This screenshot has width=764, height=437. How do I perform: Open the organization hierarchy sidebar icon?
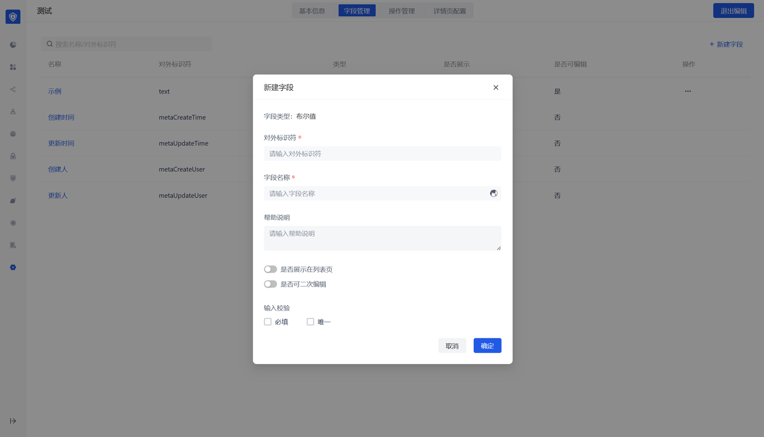pos(13,112)
